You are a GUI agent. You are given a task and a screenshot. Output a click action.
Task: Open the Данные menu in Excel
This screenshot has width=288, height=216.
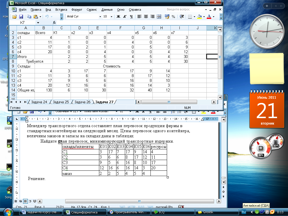pyautogui.click(x=107, y=10)
